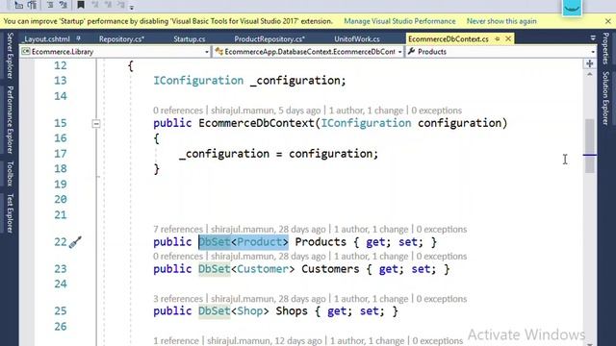Toggle a bookmark with the bookmark icon
Screen dimensions: 616x346
coord(81,5)
